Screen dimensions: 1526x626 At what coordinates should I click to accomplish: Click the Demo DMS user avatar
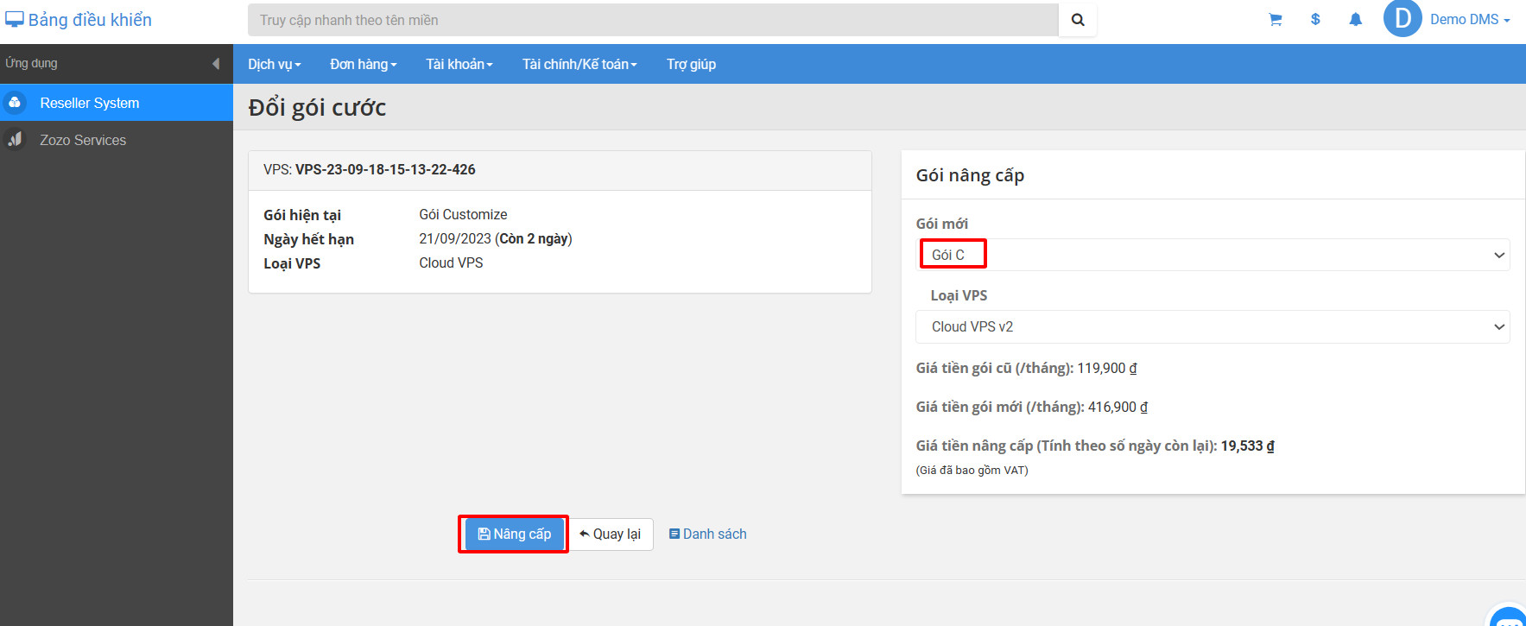[1403, 18]
